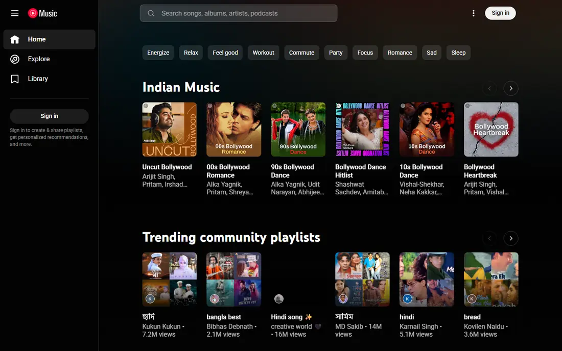Click the Hindi song ✨ title link
The height and width of the screenshot is (351, 562).
point(291,317)
